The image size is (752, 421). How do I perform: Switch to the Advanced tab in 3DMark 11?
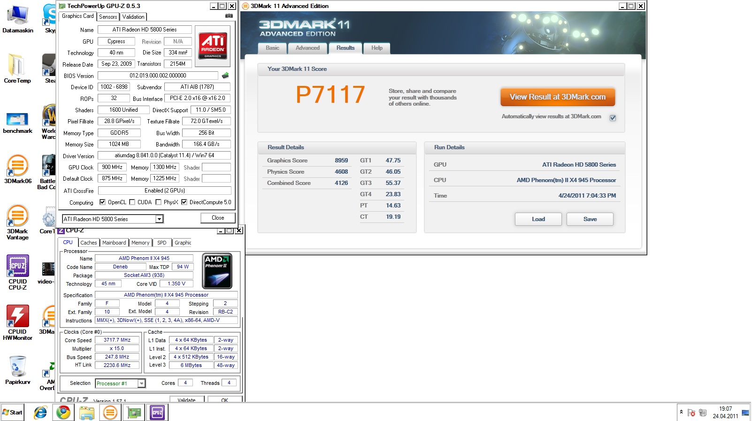tap(307, 48)
